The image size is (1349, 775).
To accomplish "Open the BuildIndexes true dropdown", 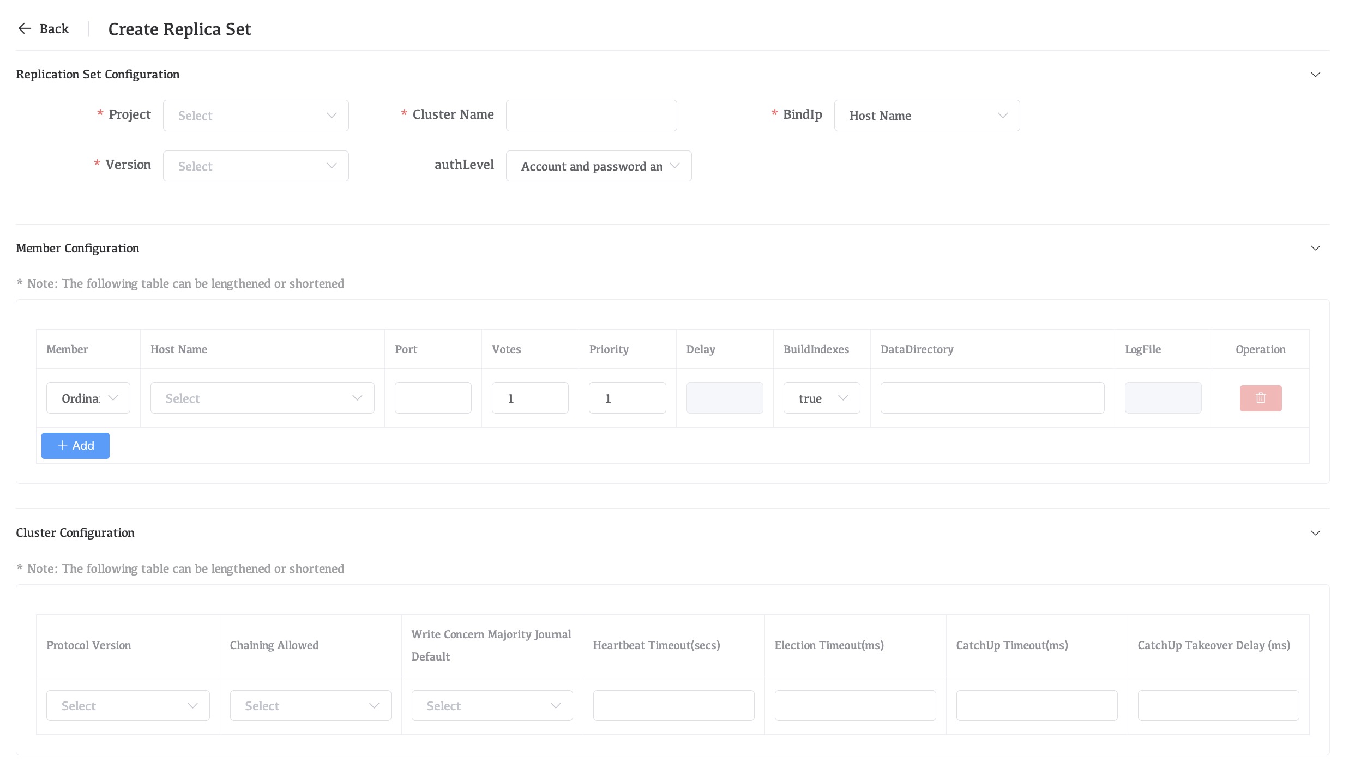I will [x=822, y=398].
